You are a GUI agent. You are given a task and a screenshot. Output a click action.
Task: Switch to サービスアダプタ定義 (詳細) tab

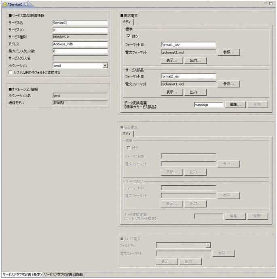tap(63, 275)
